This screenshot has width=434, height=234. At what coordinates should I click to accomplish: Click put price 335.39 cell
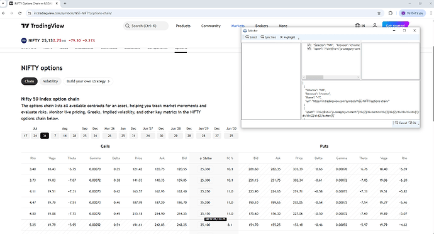click(x=298, y=169)
